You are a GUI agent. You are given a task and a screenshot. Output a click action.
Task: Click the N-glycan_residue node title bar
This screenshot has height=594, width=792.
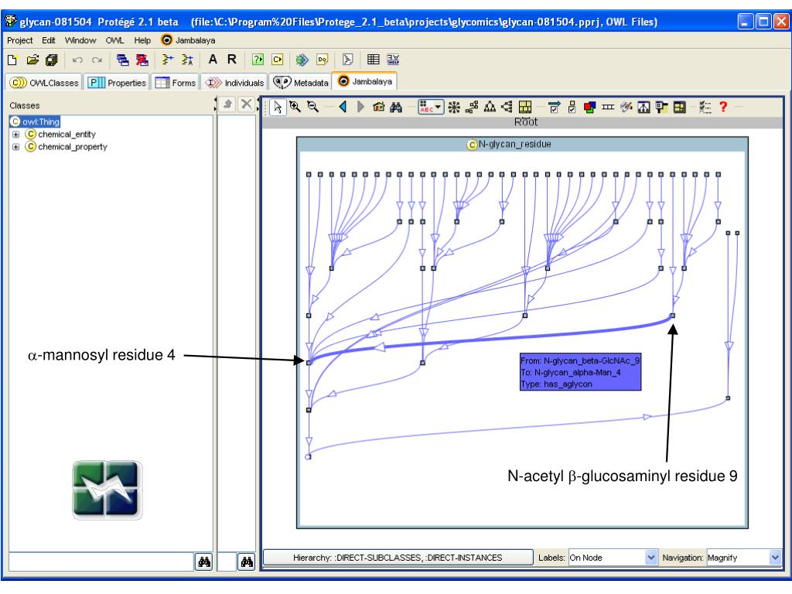click(x=522, y=145)
